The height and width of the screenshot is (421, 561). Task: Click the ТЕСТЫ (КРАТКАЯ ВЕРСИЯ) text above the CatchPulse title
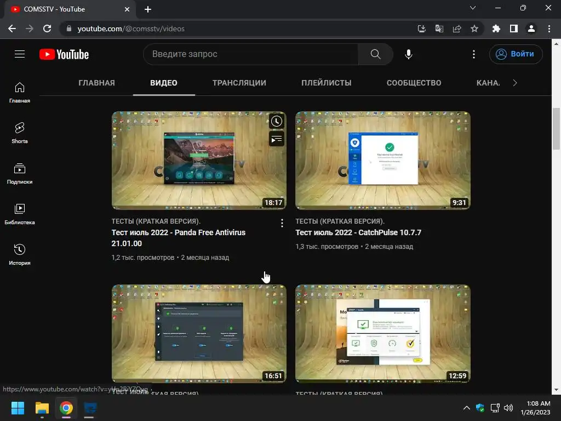340,221
